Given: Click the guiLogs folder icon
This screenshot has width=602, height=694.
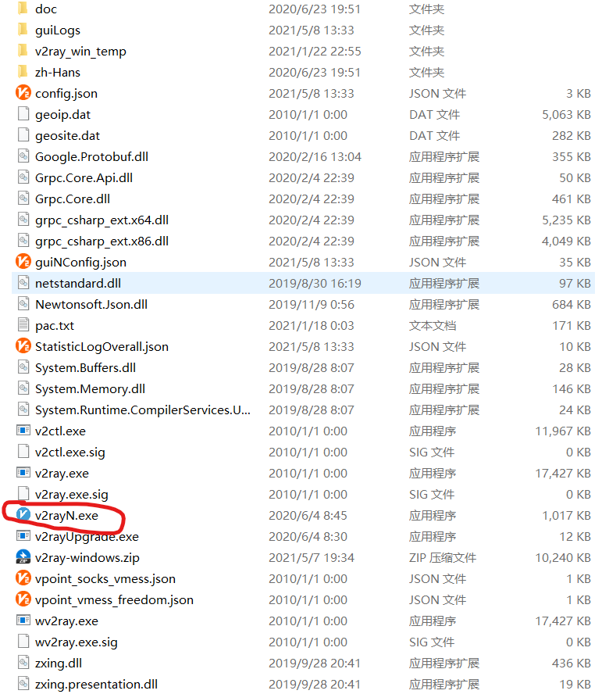Looking at the screenshot, I should [x=23, y=30].
